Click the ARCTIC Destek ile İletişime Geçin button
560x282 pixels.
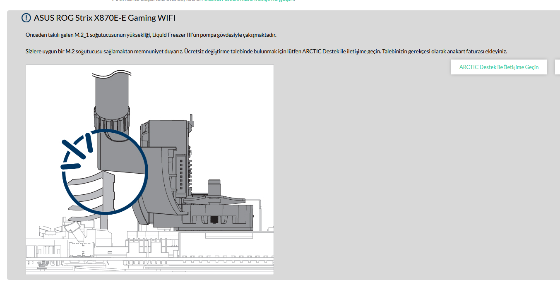(x=499, y=67)
